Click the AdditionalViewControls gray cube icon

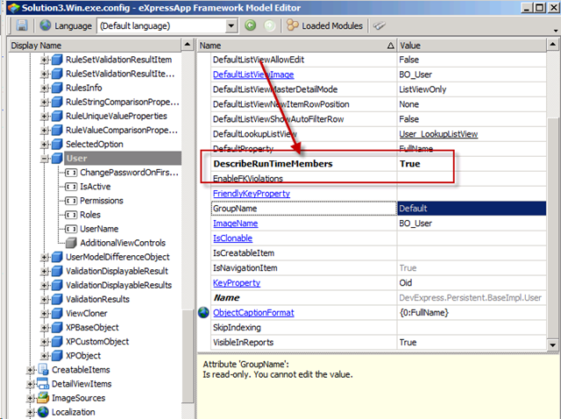[71, 243]
